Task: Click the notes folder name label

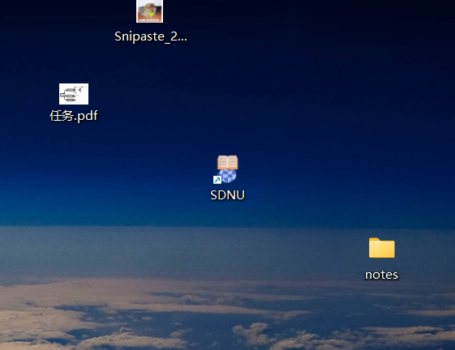Action: pyautogui.click(x=381, y=275)
